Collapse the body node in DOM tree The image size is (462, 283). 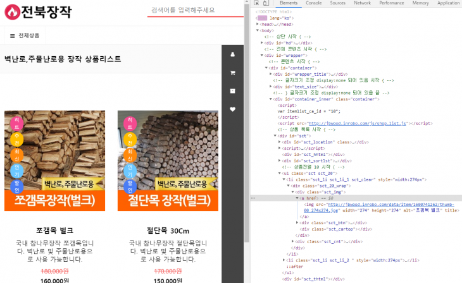point(258,30)
